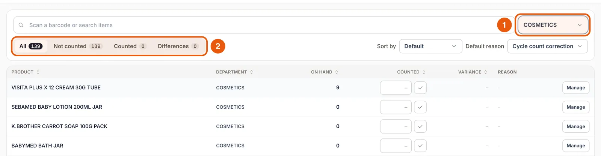Select product name VISITA PLUS X 12 CREAM 30G TUBE
This screenshot has width=601, height=156.
[x=56, y=88]
